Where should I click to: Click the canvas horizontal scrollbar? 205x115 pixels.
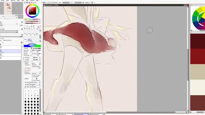[141, 112]
